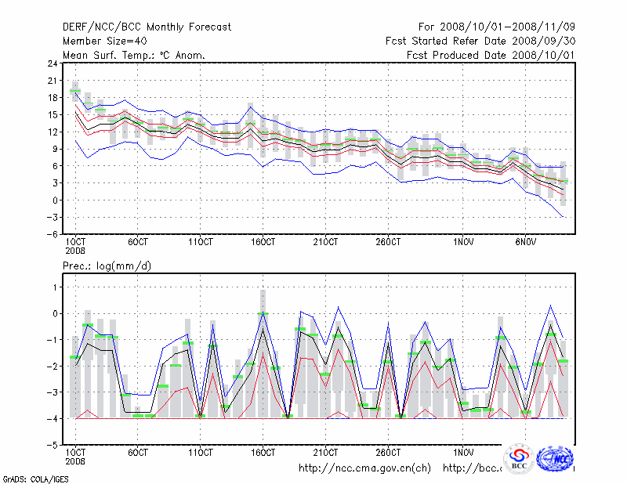The image size is (627, 484).
Task: Click 16OCT marker on precipitation chart axis
Action: [x=263, y=453]
